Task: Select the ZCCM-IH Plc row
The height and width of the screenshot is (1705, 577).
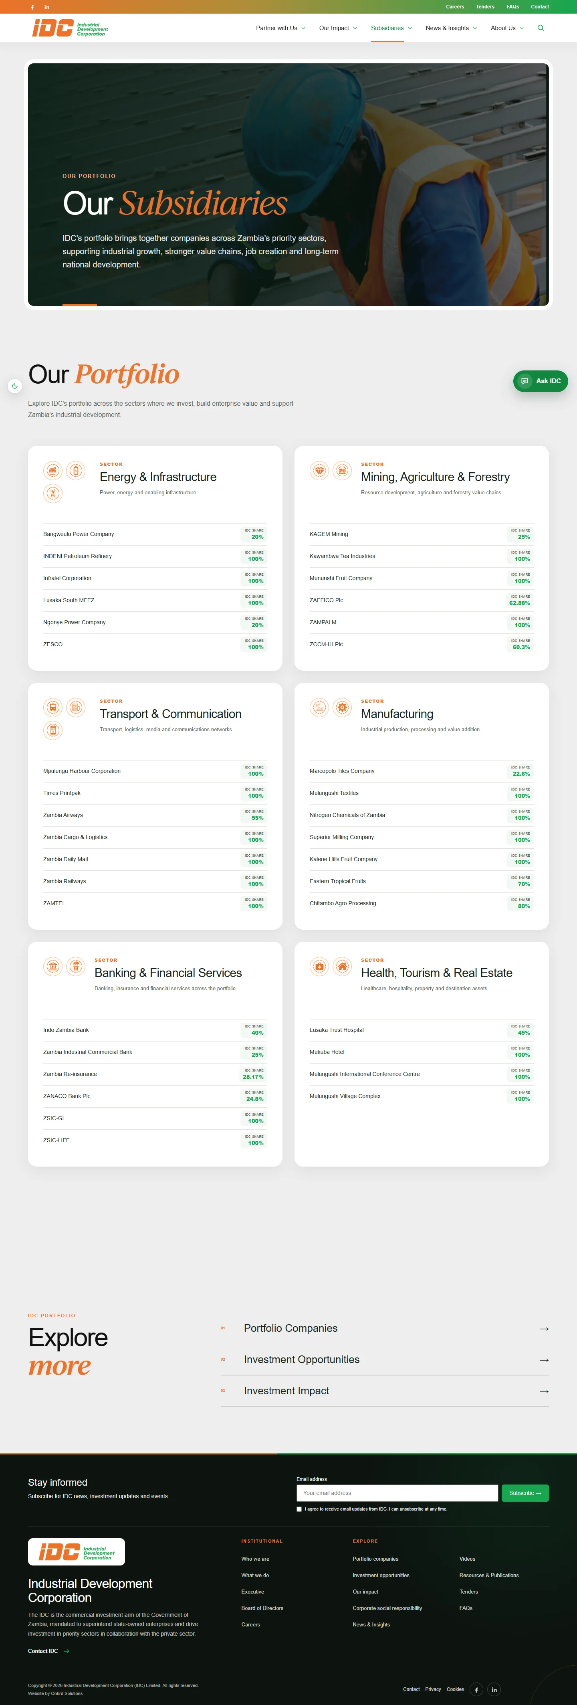Action: 422,644
